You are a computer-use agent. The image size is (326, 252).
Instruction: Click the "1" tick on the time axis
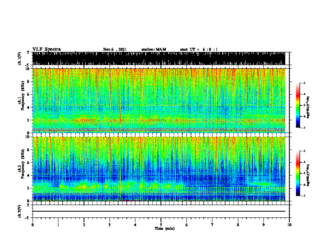58,225
